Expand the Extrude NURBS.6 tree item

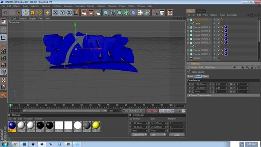188,27
